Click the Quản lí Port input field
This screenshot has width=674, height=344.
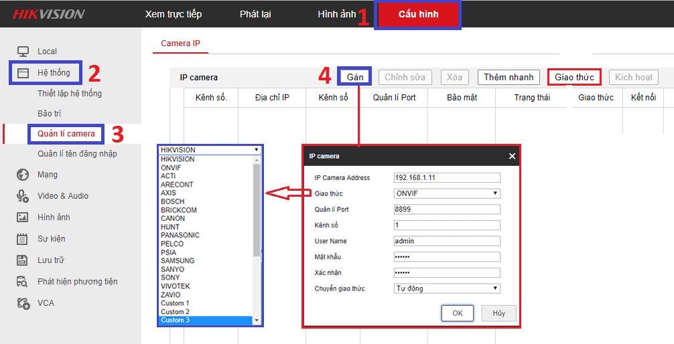pos(447,209)
